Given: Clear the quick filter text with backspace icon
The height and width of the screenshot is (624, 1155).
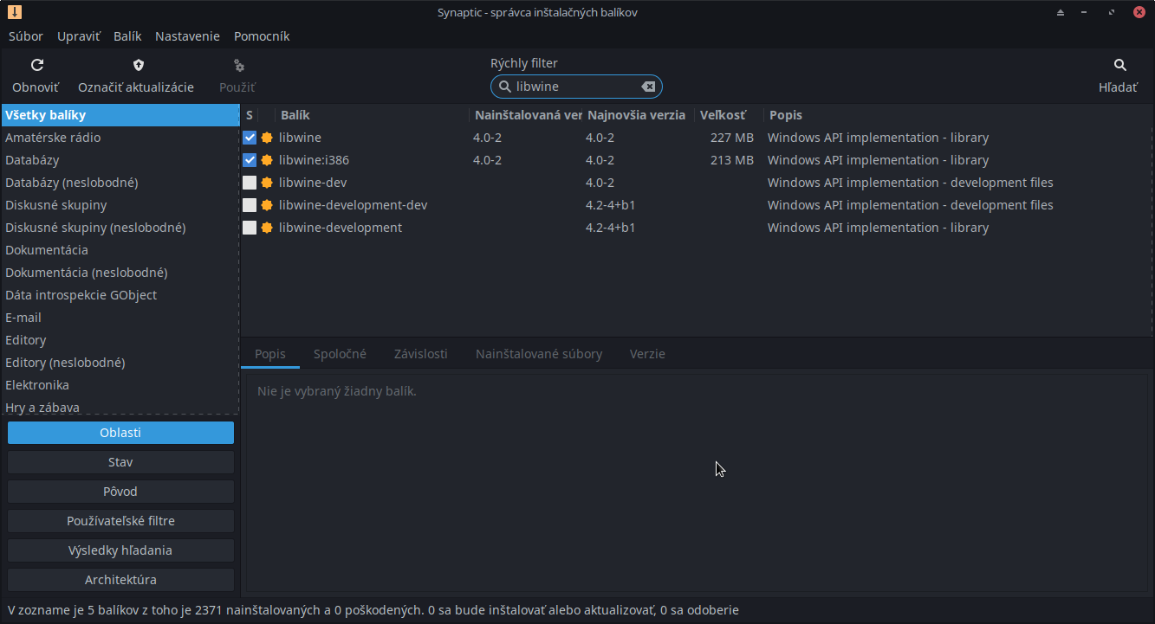Looking at the screenshot, I should coord(648,87).
